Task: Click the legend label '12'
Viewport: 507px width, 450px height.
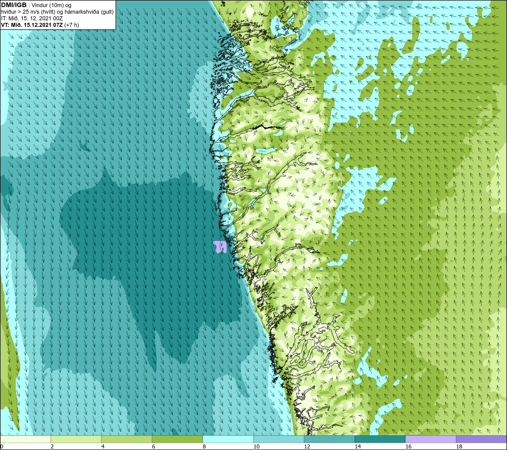Action: (x=307, y=446)
